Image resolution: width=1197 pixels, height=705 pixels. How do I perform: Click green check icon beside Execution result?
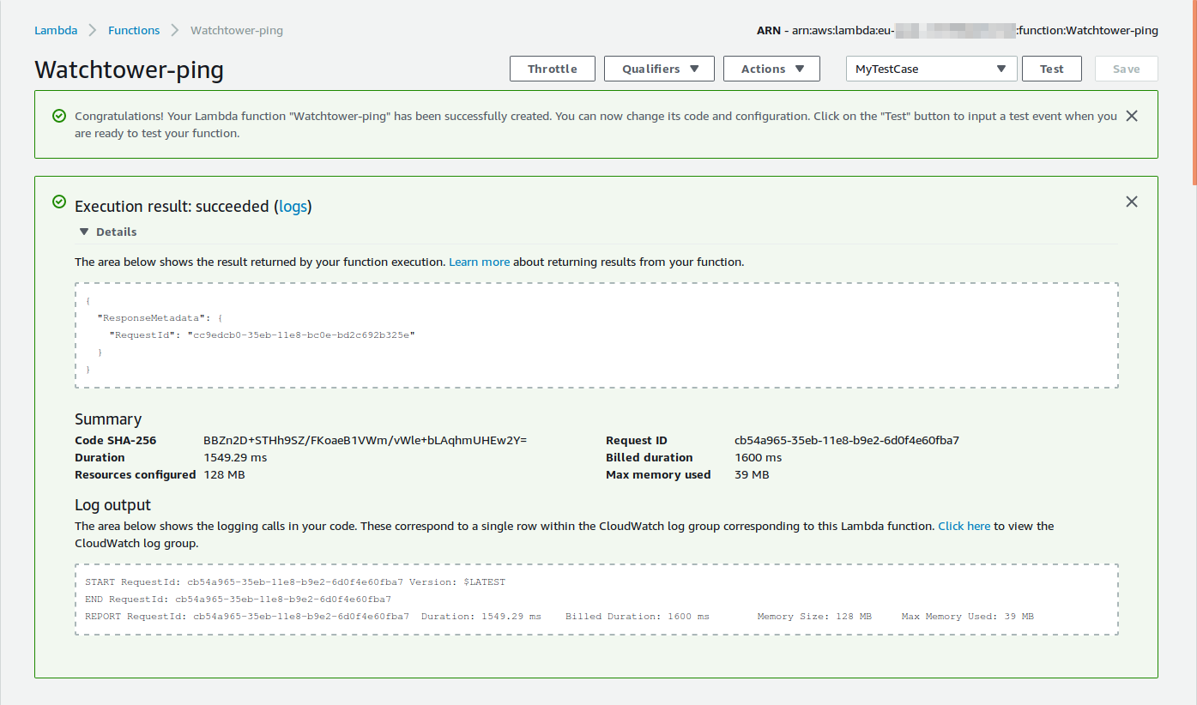click(59, 202)
